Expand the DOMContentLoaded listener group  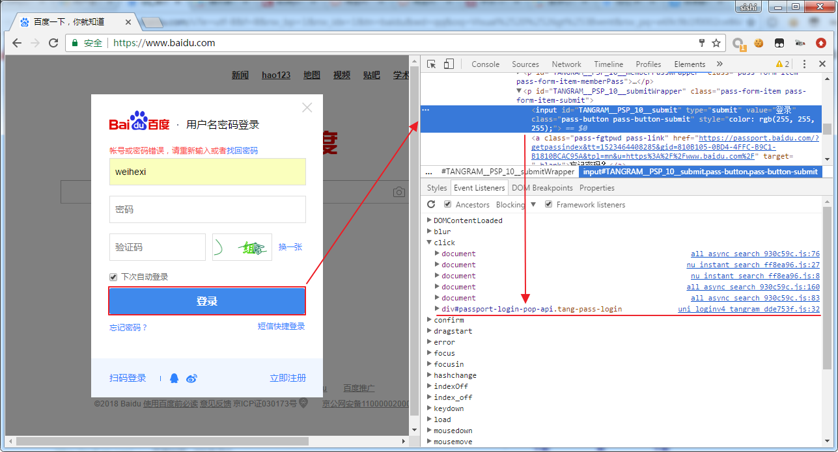click(x=429, y=220)
